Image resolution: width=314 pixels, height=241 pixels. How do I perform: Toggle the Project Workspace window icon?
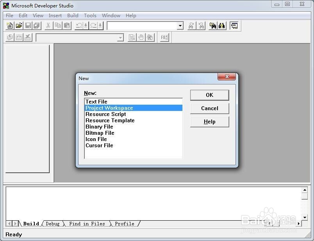click(234, 26)
